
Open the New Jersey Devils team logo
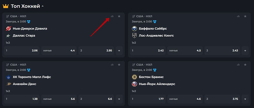click(x=8, y=29)
